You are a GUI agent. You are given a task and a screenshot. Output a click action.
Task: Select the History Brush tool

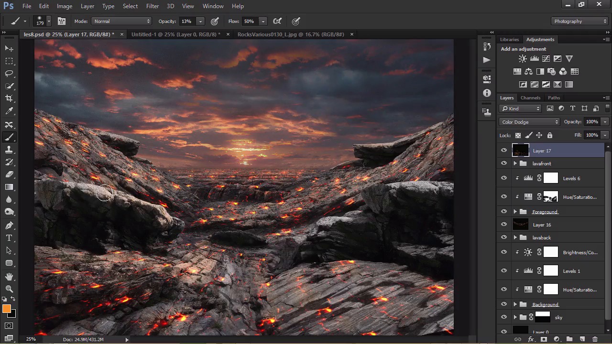9,162
